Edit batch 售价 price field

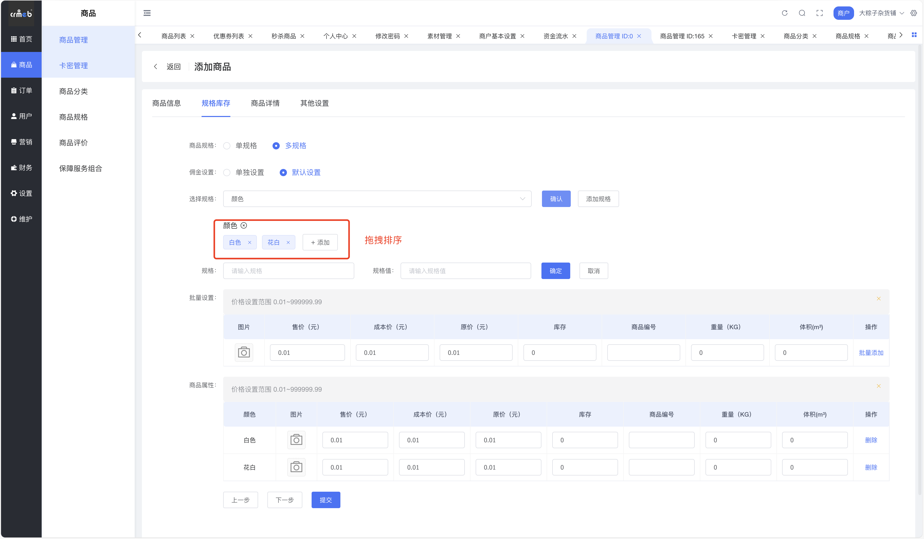[x=307, y=352]
